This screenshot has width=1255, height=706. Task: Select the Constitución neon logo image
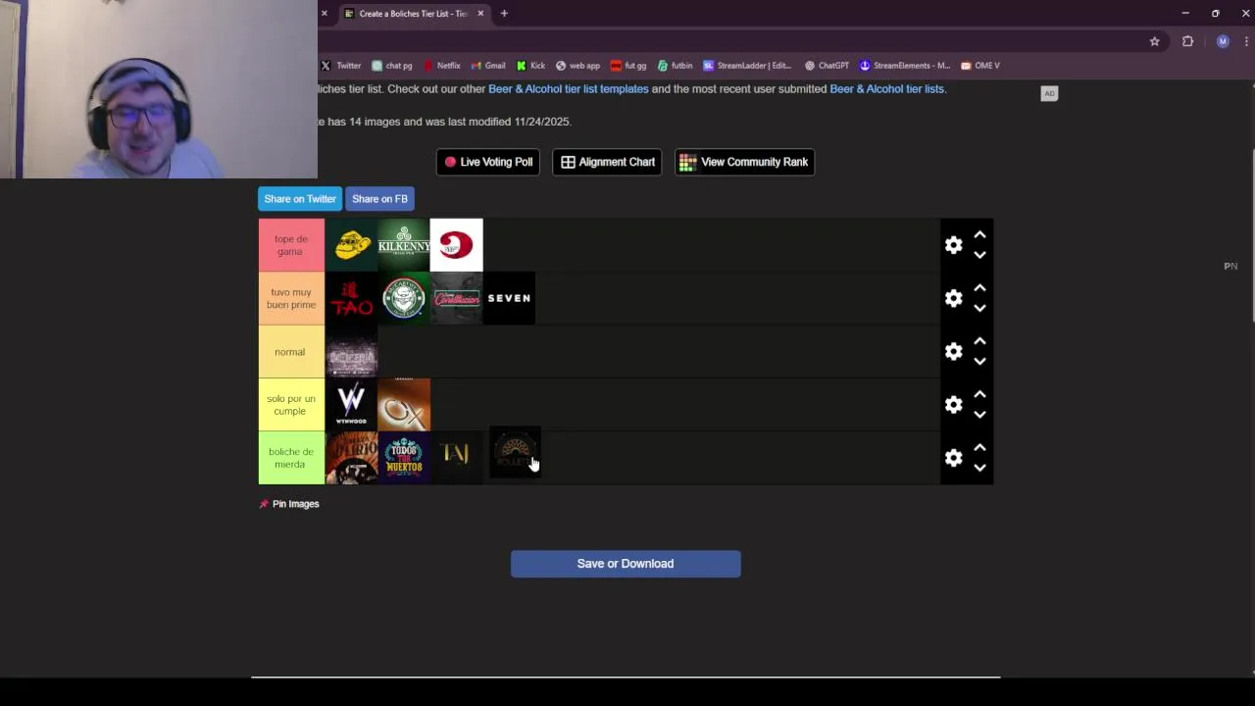456,298
